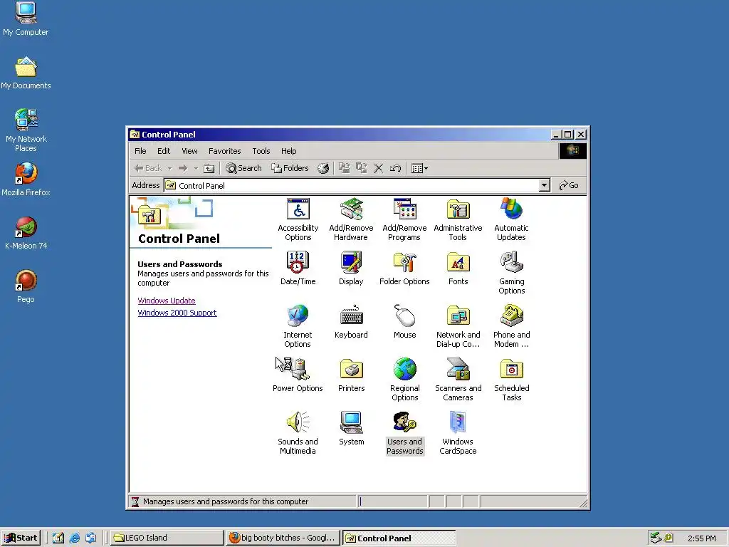
Task: Expand the Back history dropdown arrow
Action: tap(169, 168)
